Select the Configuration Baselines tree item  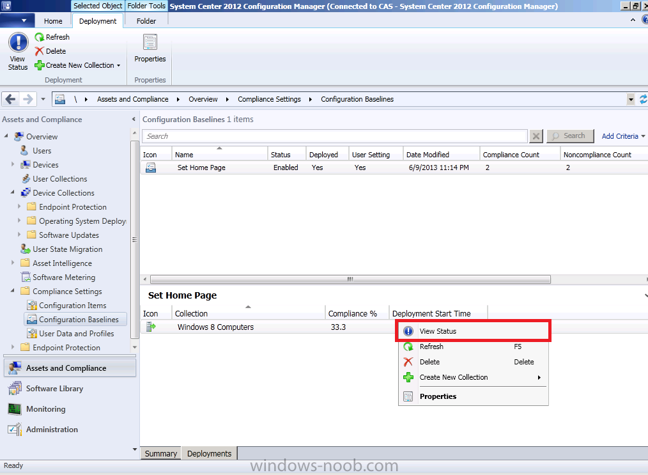[75, 320]
